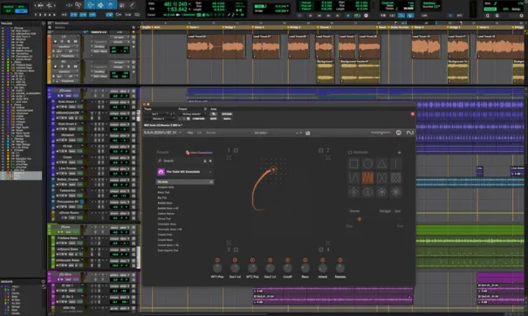
Task: Choose the square Animator shape
Action: (353, 164)
